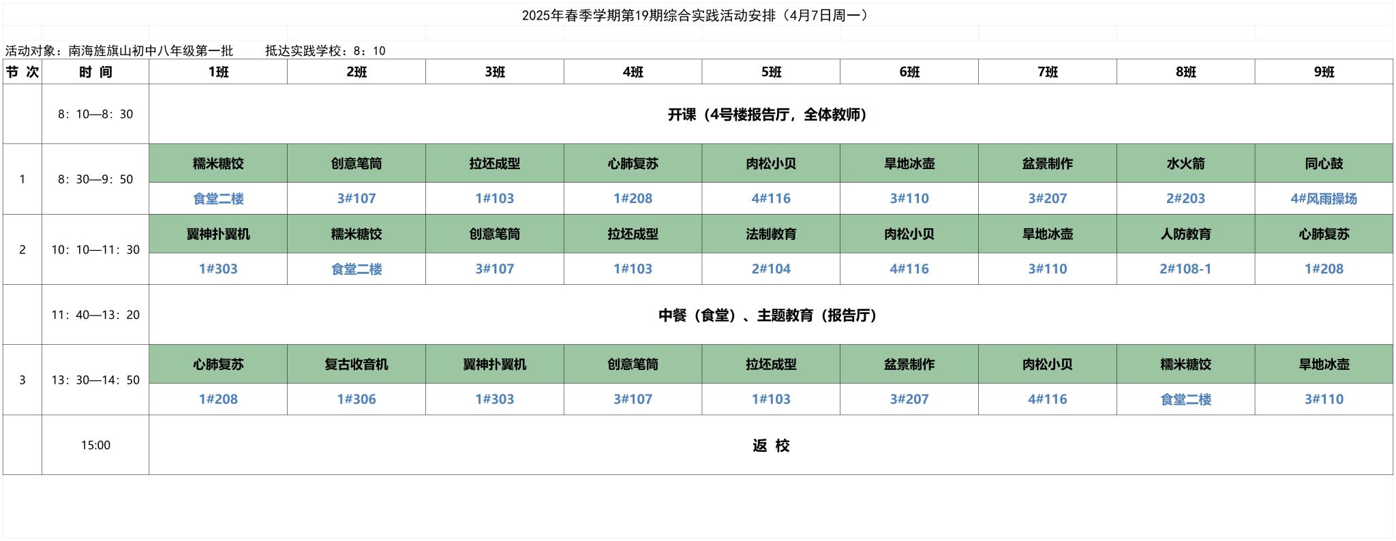Select the title cell about 第19期综合实践活动安排
Screen dimensions: 1396x541
click(698, 15)
